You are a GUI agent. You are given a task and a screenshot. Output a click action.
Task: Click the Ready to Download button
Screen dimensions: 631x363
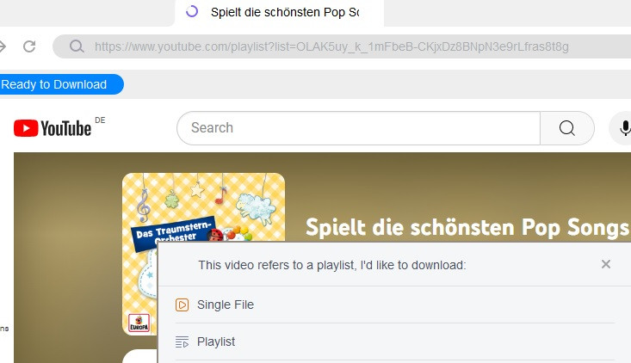pyautogui.click(x=61, y=84)
